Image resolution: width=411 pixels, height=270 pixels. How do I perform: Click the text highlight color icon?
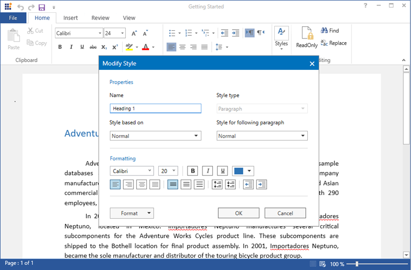coord(129,47)
